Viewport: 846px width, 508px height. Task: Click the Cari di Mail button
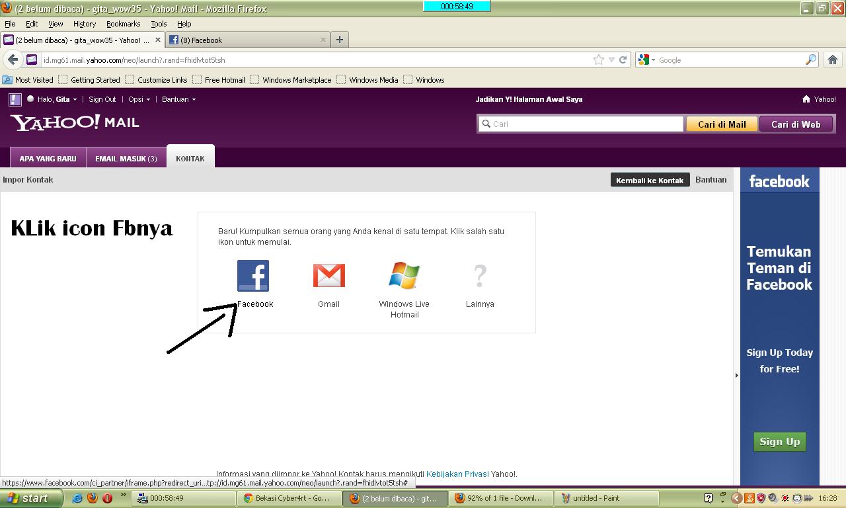pos(722,124)
